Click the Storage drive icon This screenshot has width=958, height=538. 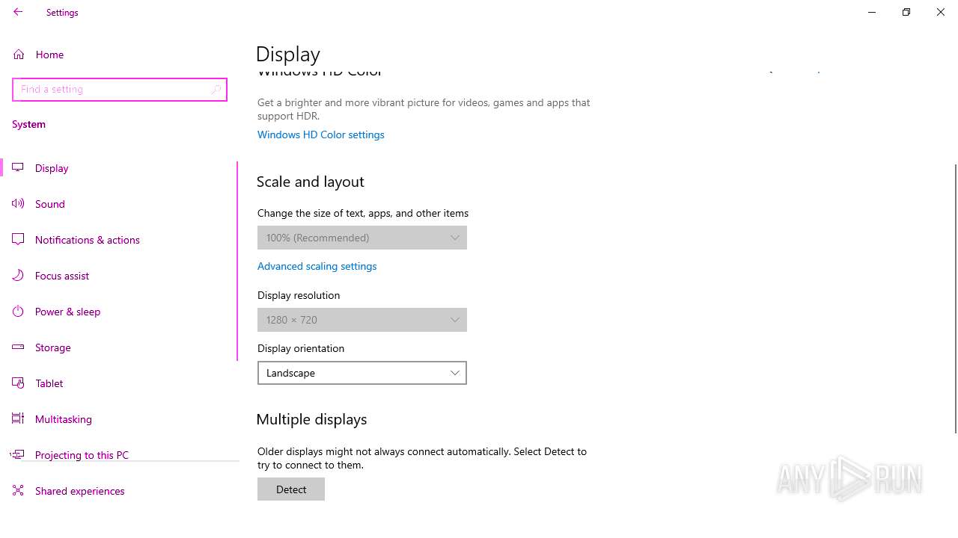[x=18, y=347]
